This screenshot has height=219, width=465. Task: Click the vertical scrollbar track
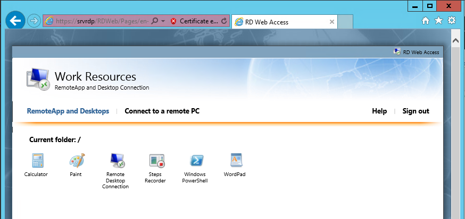point(455,133)
